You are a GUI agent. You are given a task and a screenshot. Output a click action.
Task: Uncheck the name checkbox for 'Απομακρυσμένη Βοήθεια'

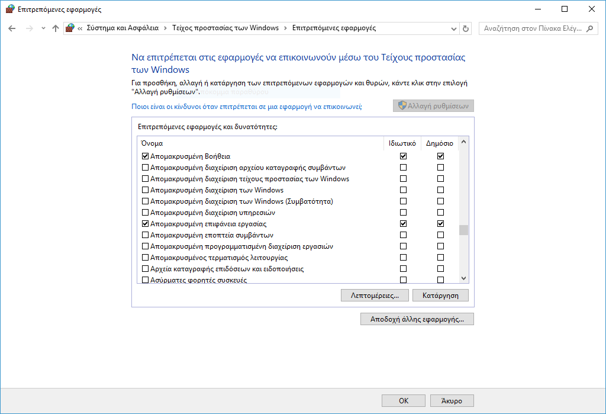(x=146, y=156)
